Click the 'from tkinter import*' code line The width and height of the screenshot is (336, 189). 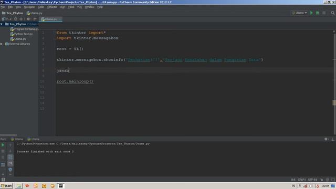point(81,33)
